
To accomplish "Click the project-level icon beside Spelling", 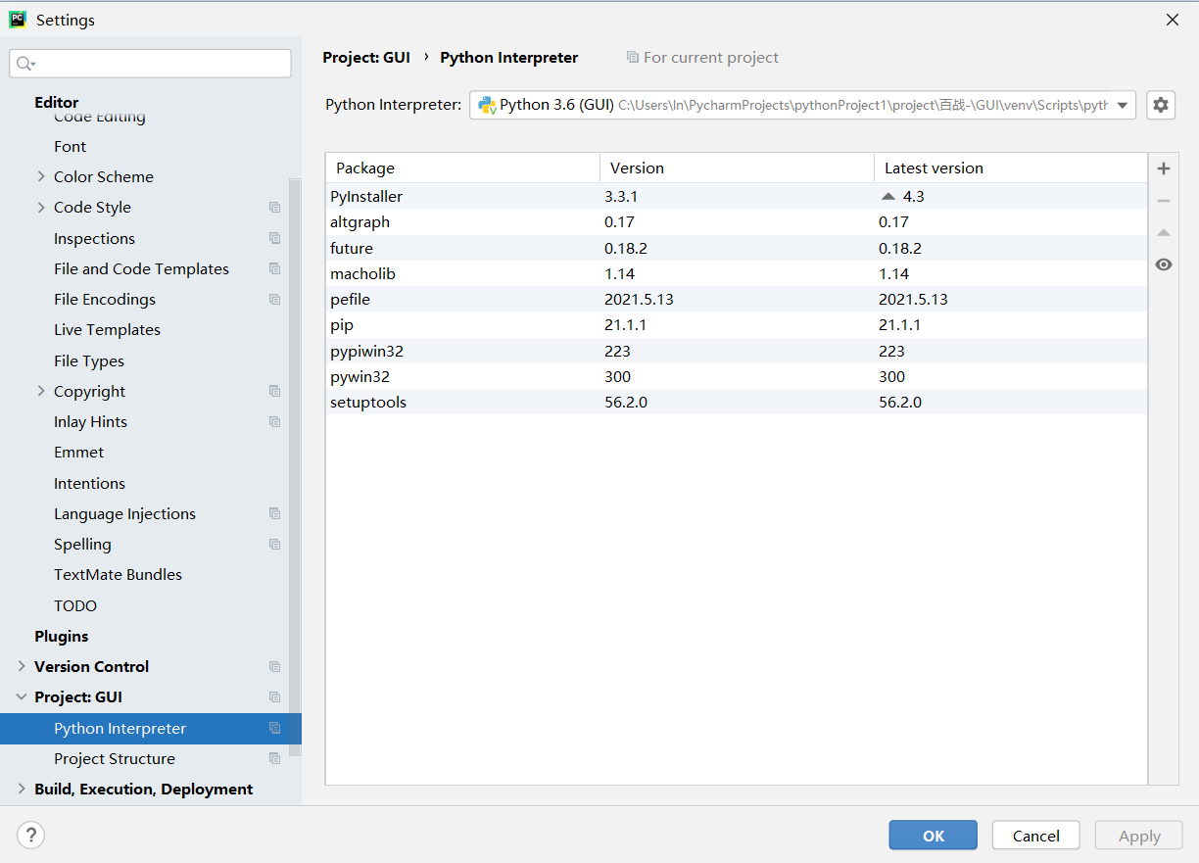I will [x=274, y=545].
